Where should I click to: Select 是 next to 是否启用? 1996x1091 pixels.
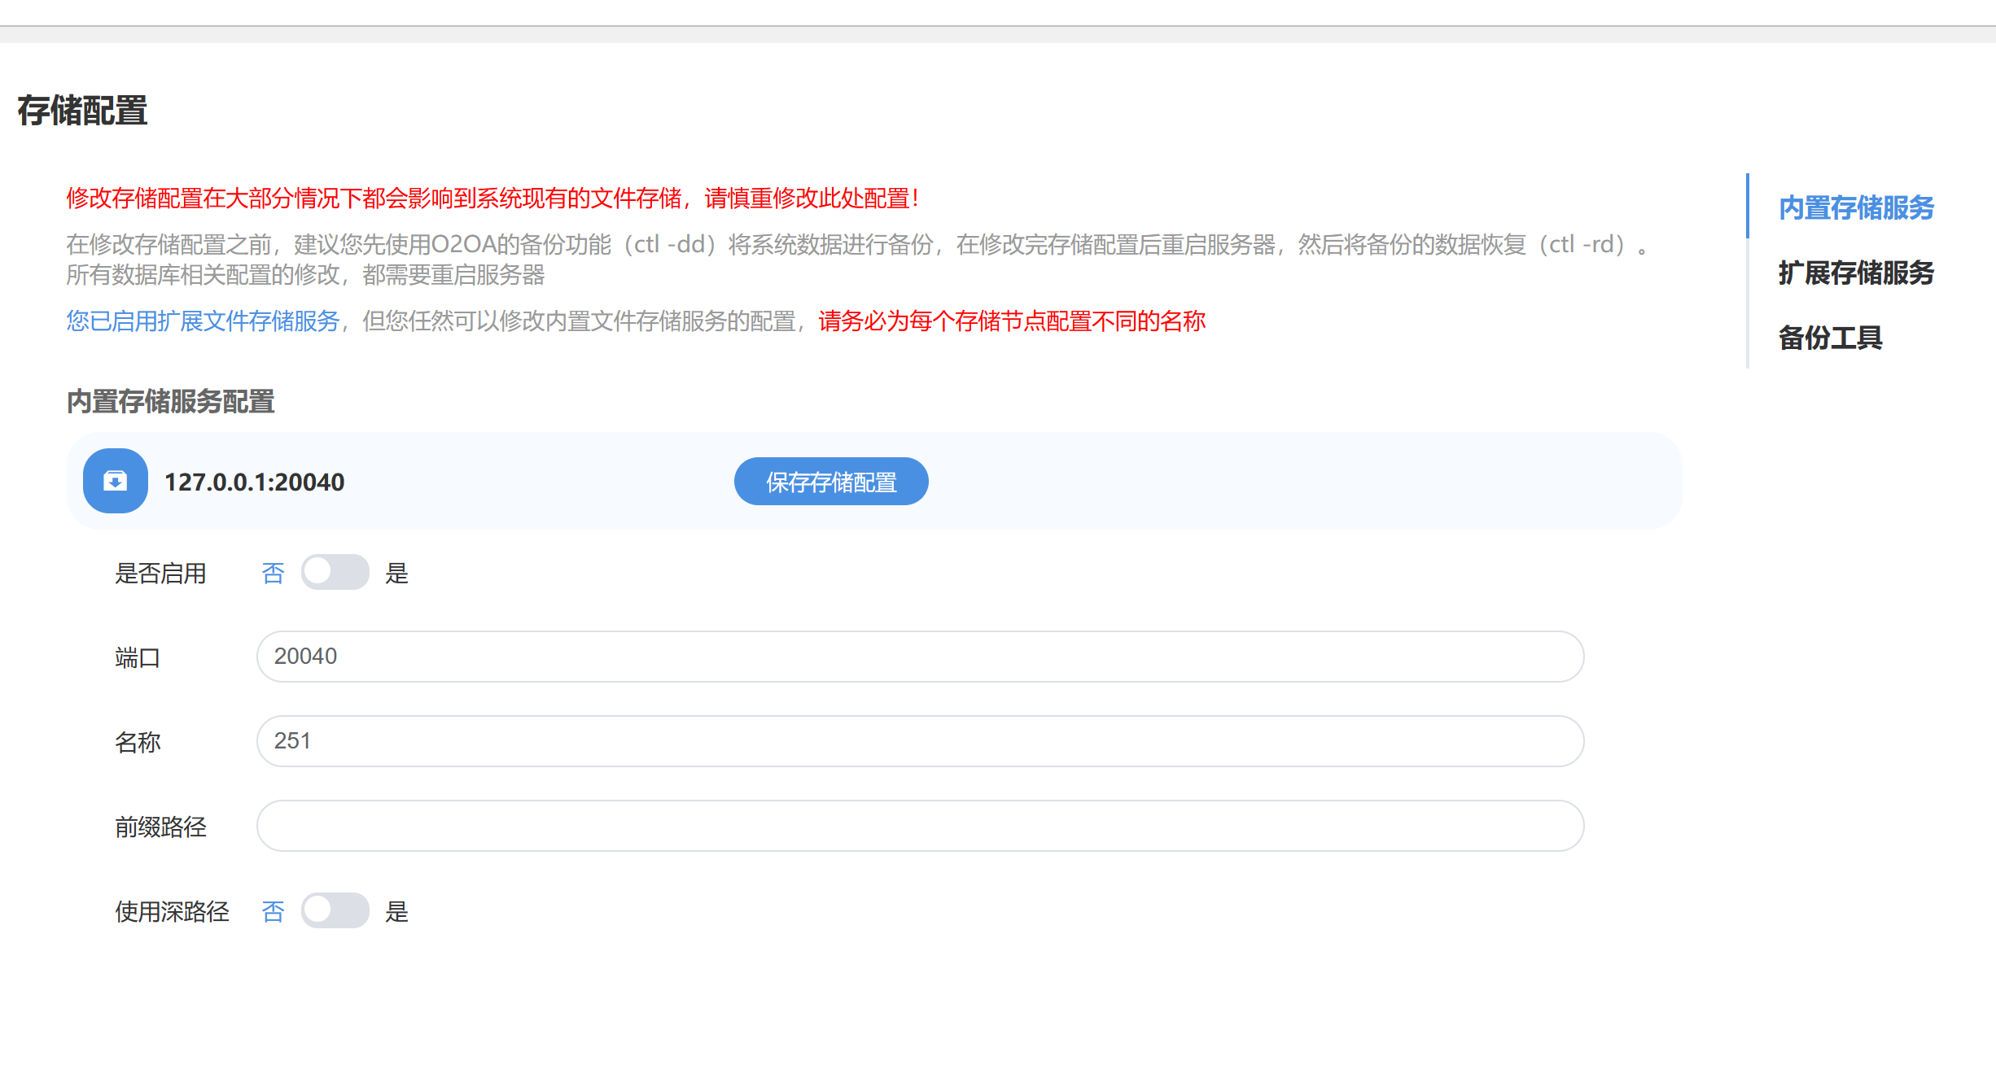(x=396, y=574)
